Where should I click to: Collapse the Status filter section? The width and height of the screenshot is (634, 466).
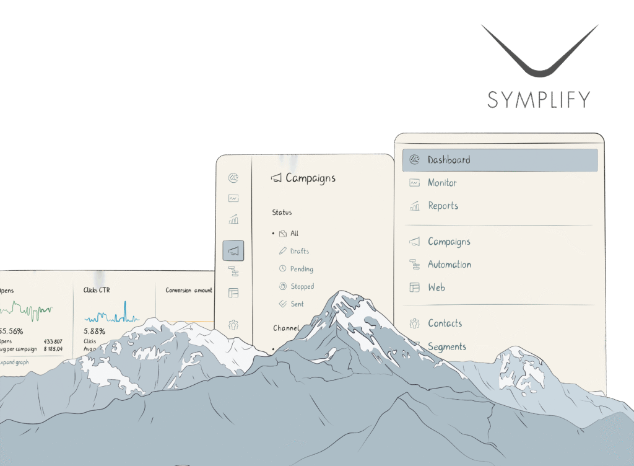(281, 212)
